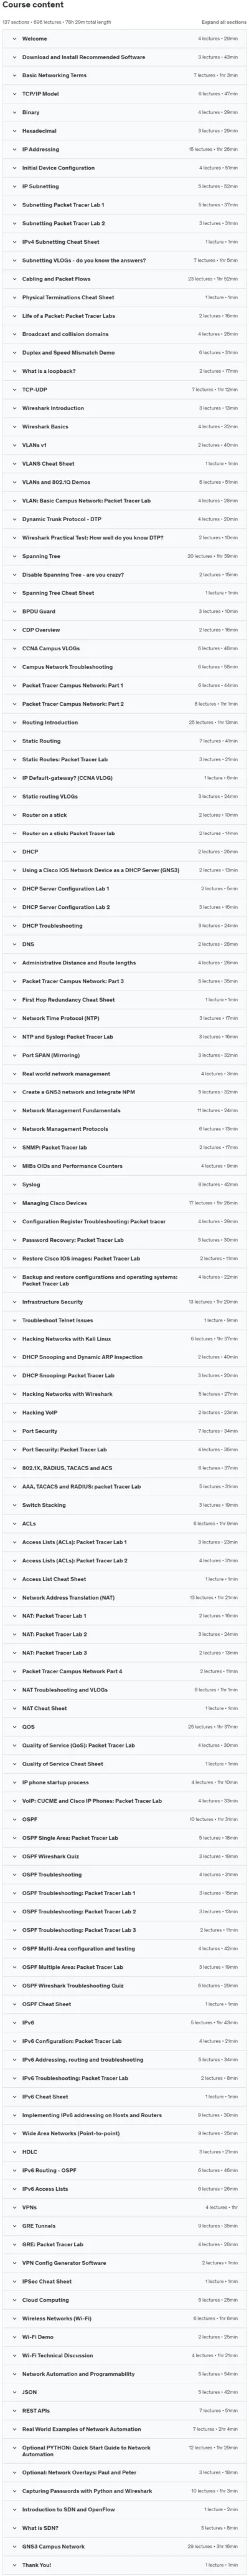
Task: Expand the Thank You! section
Action: tap(124, 2565)
